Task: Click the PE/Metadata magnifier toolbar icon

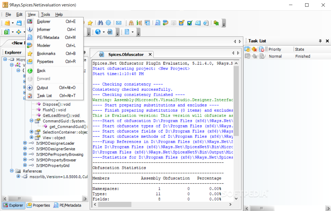Action: (x=158, y=23)
